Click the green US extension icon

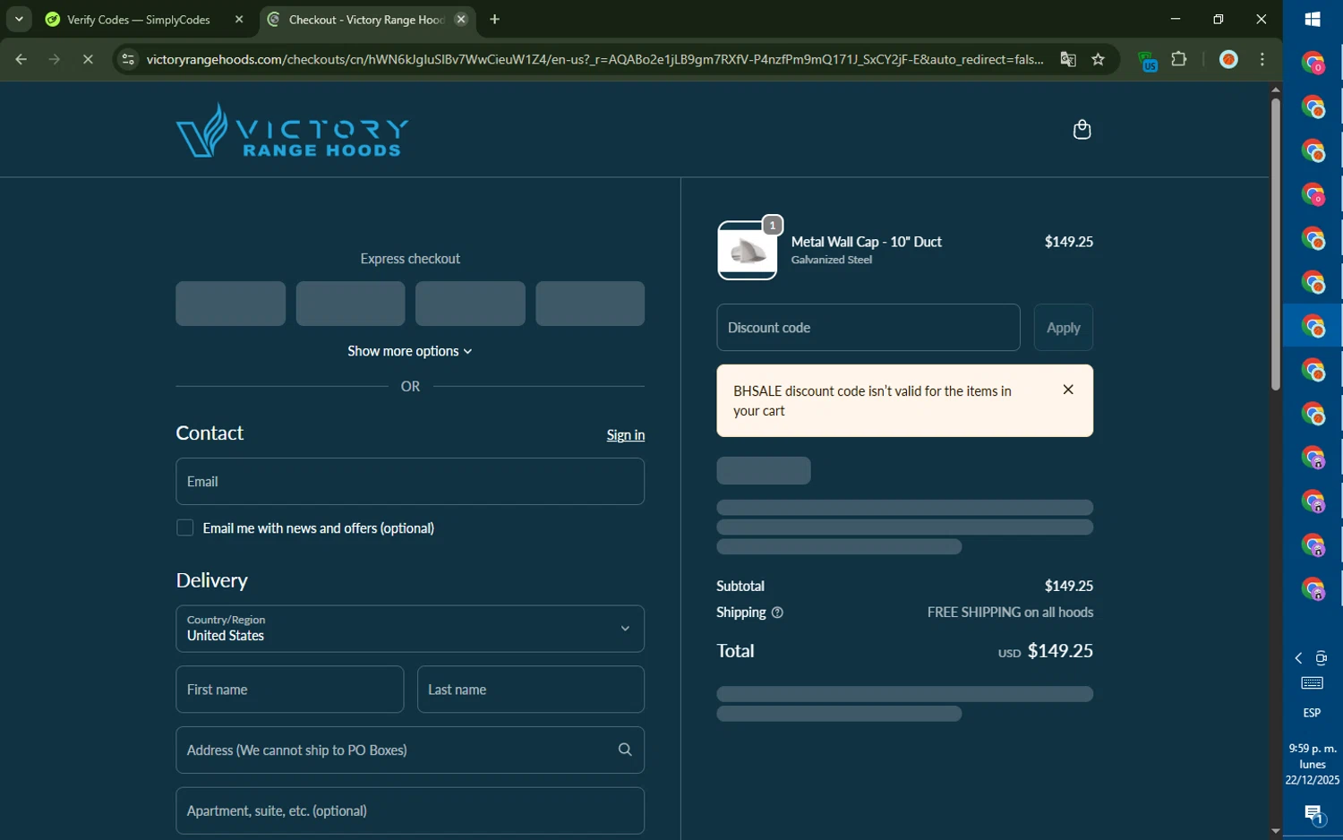click(x=1148, y=61)
